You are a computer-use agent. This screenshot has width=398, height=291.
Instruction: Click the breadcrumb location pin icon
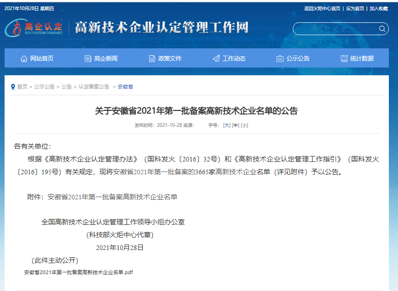(x=13, y=87)
